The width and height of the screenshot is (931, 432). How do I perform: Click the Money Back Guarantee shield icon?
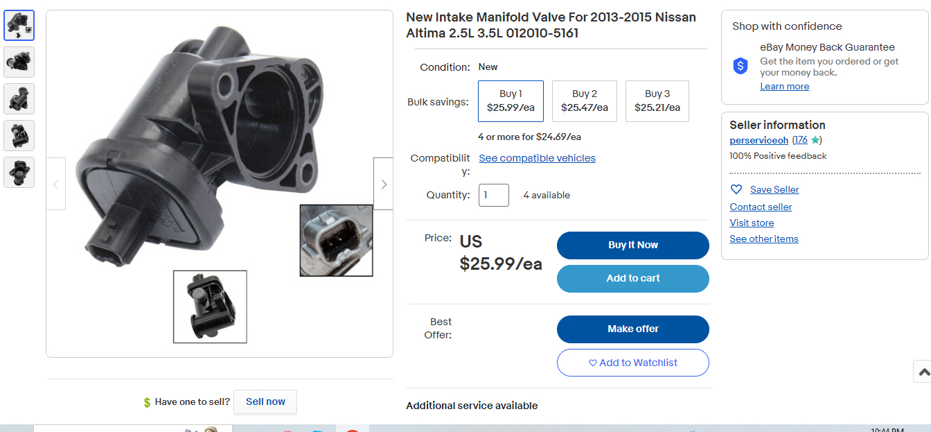point(741,66)
